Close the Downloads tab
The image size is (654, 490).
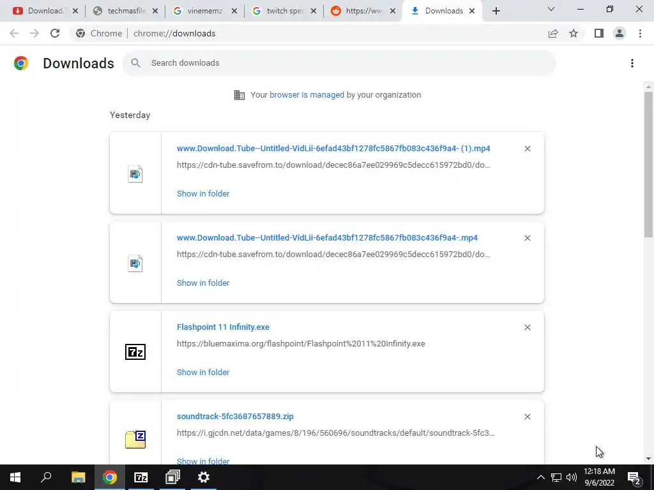click(472, 11)
